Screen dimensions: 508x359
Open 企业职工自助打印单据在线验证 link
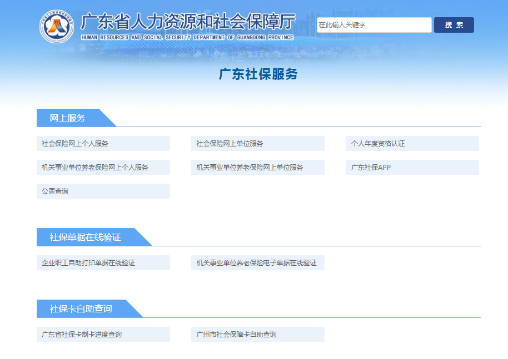coord(103,262)
